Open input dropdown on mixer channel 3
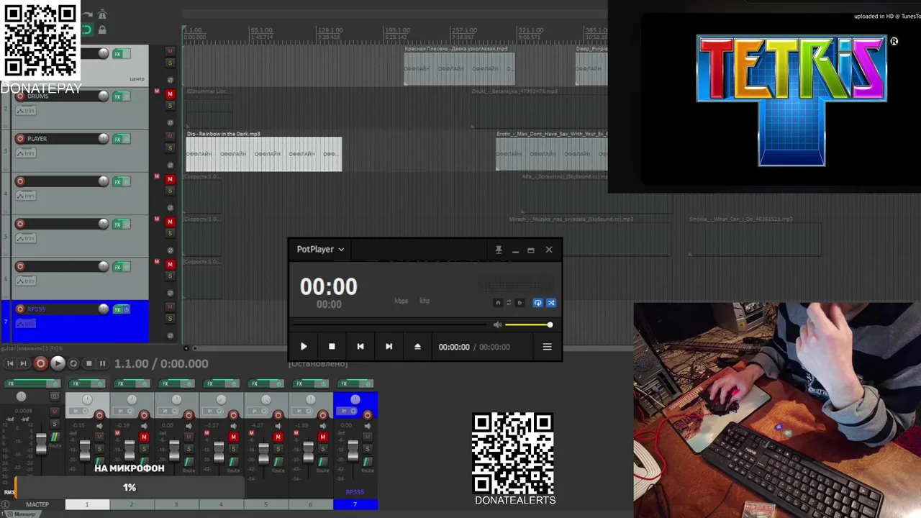Image resolution: width=921 pixels, height=518 pixels. (x=167, y=412)
